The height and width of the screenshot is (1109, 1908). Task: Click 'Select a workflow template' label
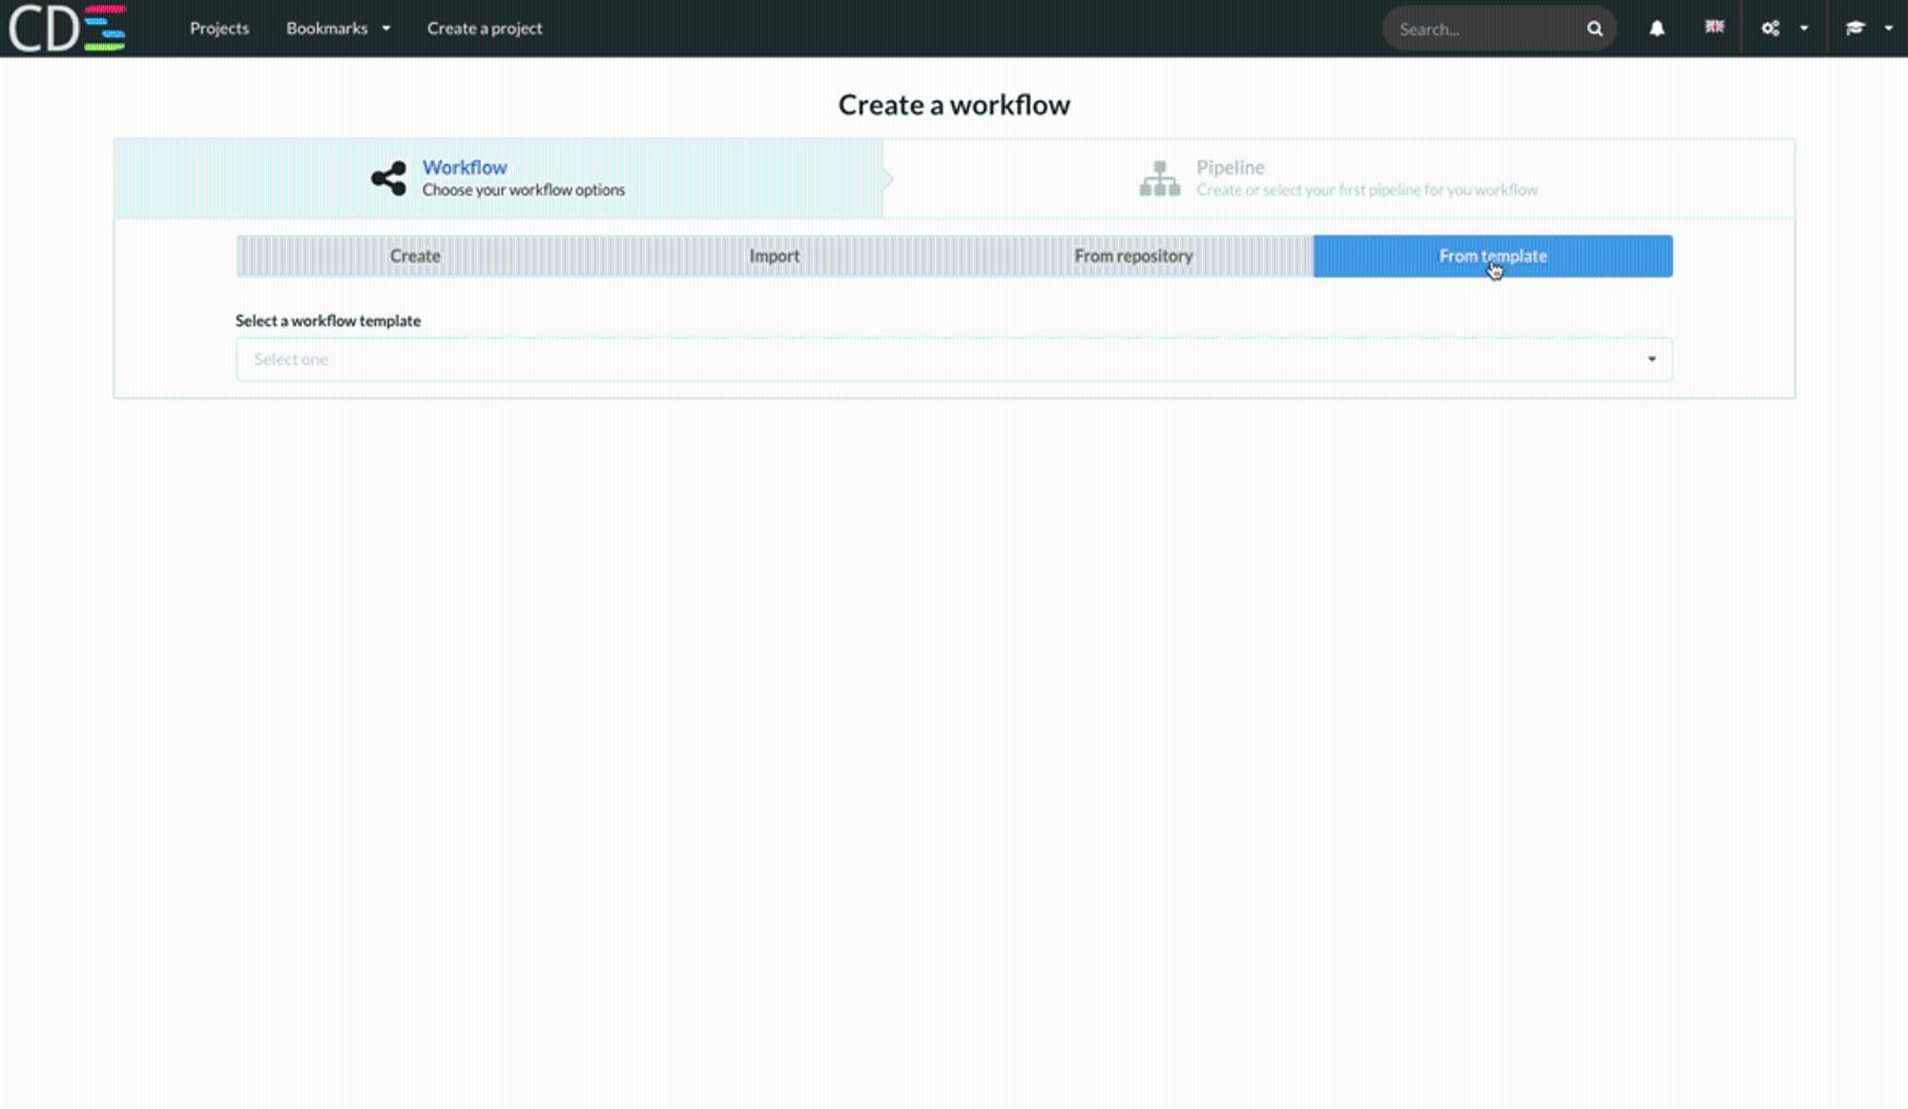click(x=328, y=321)
